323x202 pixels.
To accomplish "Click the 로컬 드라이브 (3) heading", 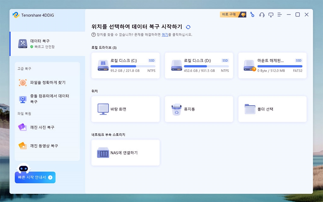I will tap(104, 48).
